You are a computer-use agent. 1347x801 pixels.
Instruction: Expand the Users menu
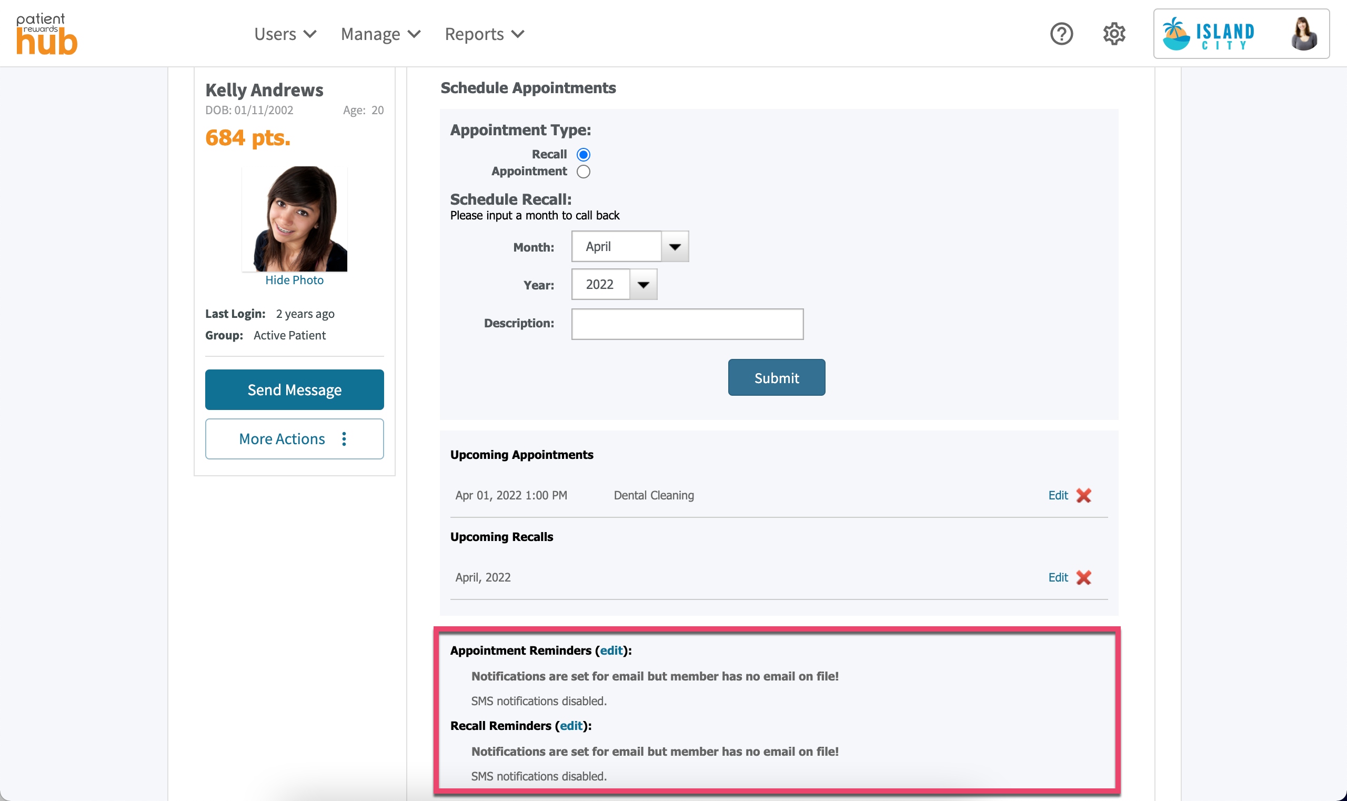coord(286,34)
